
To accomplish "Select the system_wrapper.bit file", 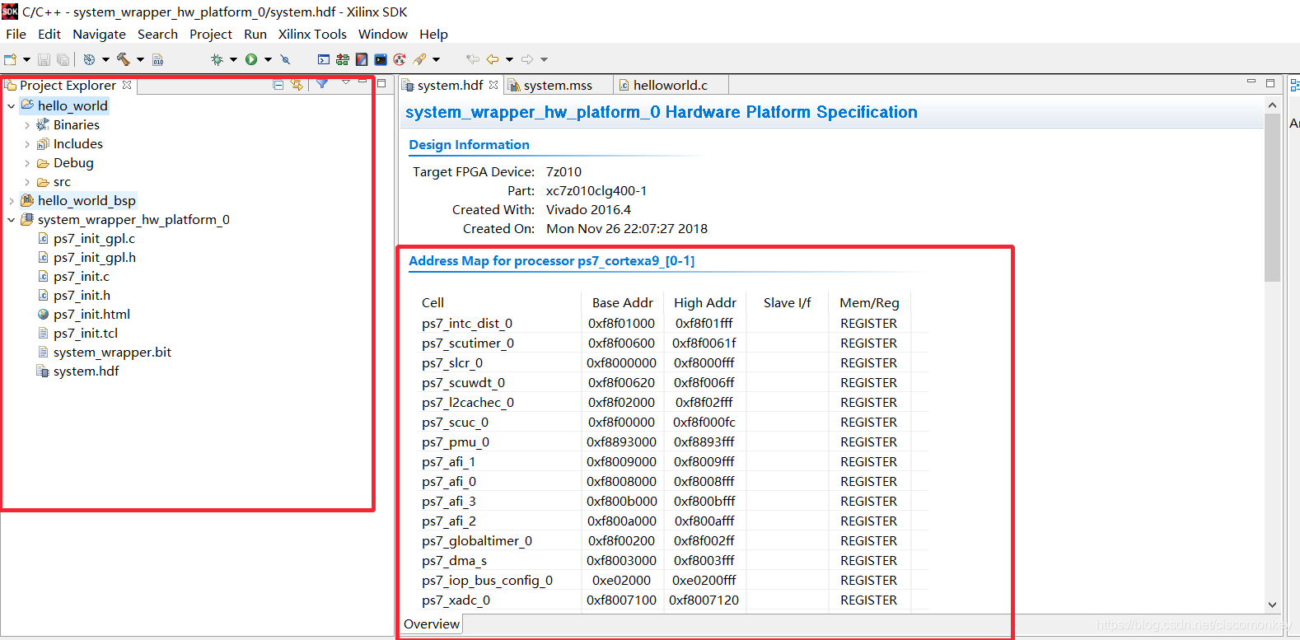I will [x=112, y=353].
